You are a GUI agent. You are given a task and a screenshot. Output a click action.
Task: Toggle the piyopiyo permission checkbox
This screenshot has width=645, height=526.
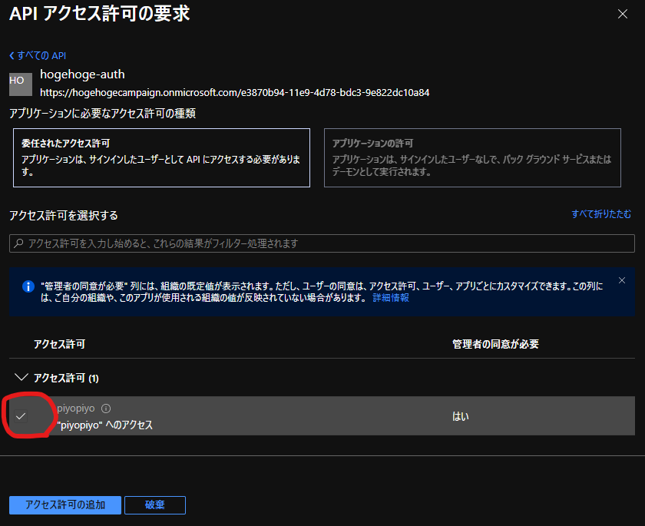[21, 416]
